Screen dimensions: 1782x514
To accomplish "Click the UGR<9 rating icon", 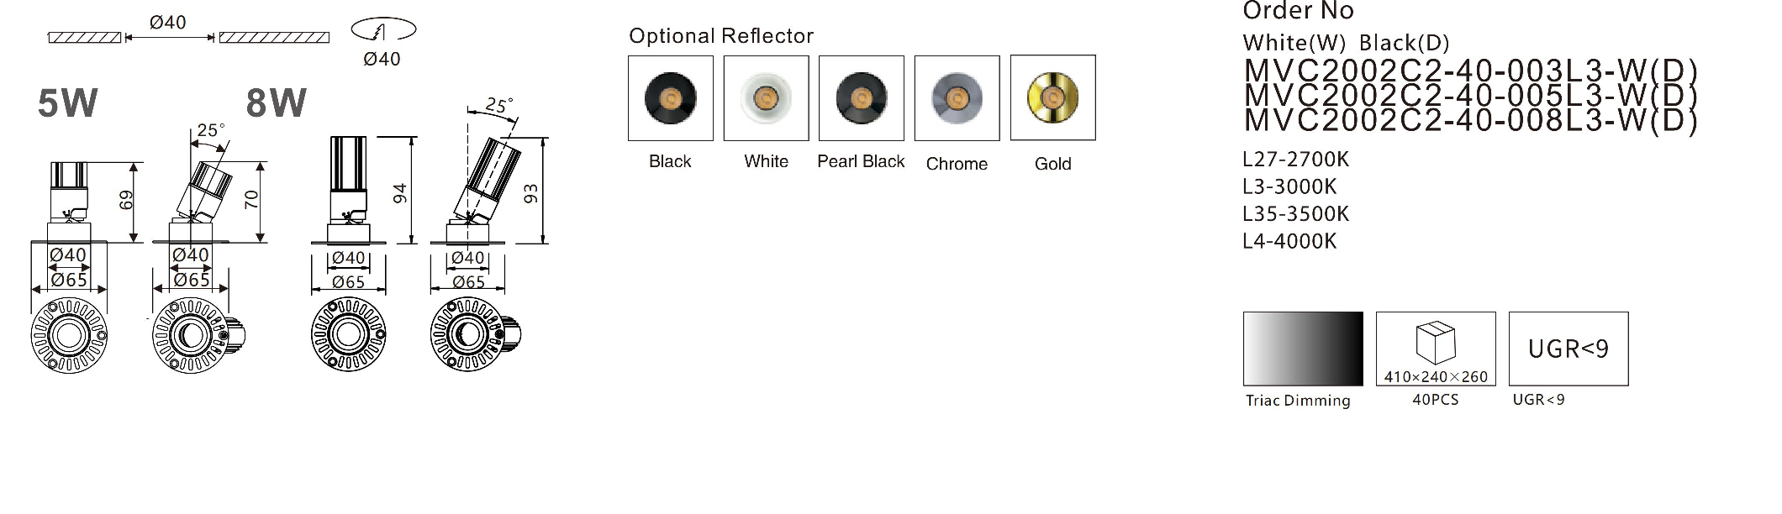I will [x=1568, y=349].
